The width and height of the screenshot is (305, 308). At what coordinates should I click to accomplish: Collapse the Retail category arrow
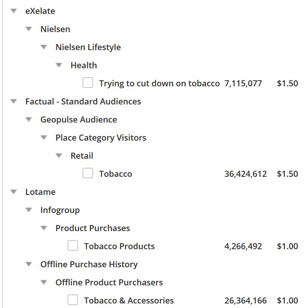[59, 156]
